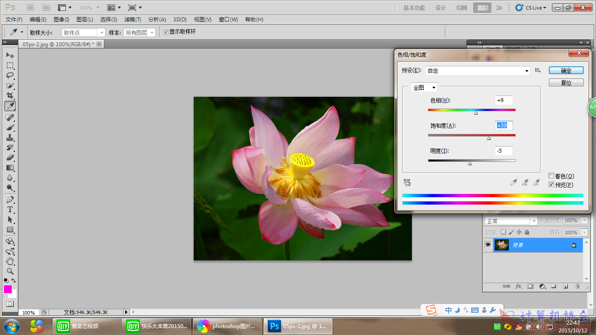Select the Rectangular Marquee tool

10,65
